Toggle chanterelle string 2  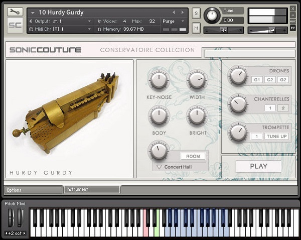(x=283, y=108)
